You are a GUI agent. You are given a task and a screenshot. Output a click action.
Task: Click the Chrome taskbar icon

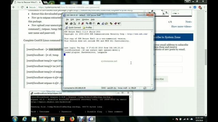click(x=43, y=119)
